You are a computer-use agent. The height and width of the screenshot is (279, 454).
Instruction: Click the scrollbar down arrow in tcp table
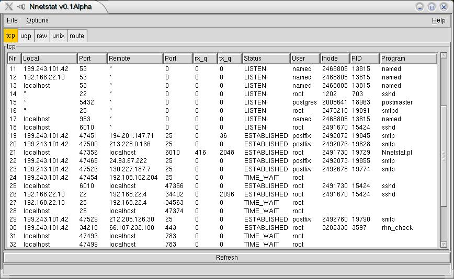444,244
